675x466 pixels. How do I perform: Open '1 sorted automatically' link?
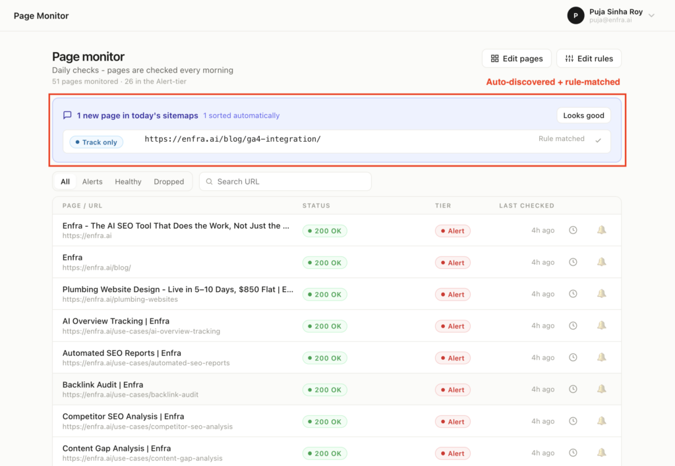[x=241, y=115]
